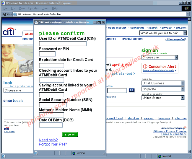Expand the Small Business dropdown
Image resolution: width=192 pixels, height=159 pixels.
(183, 83)
